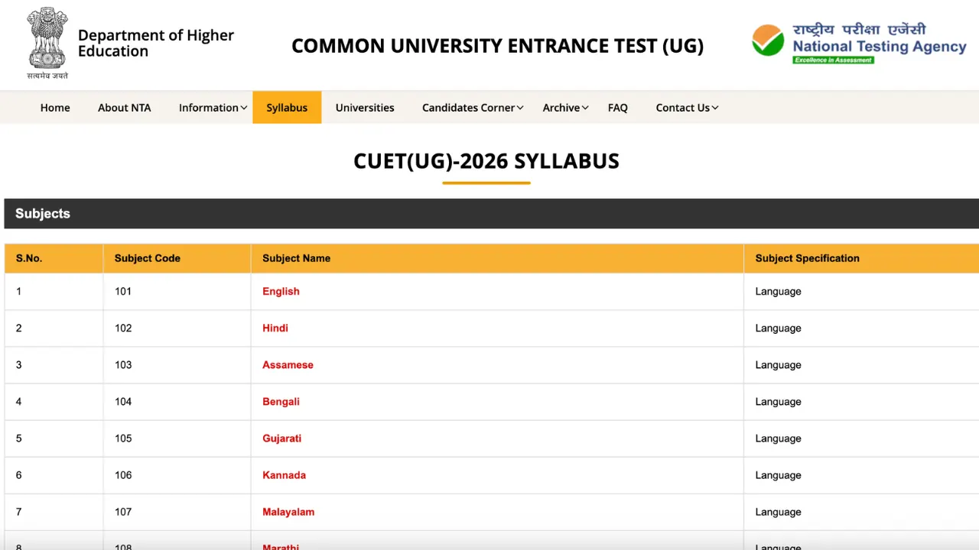
Task: Click the Department of Higher Education emblem
Action: (47, 42)
